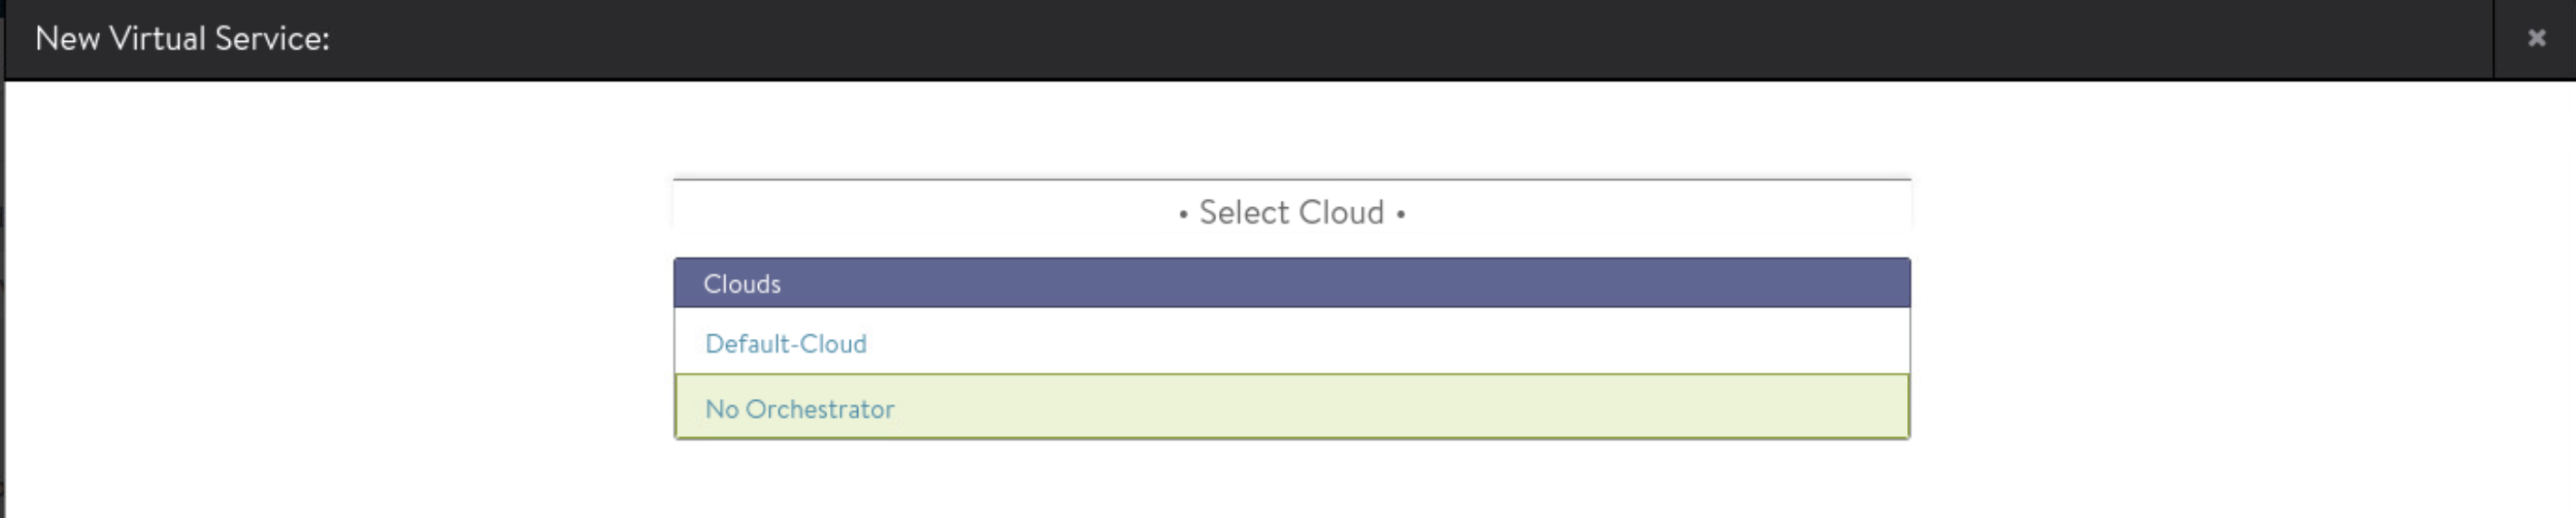Close the New Virtual Service dialog
Image resolution: width=2576 pixels, height=518 pixels.
(2536, 38)
